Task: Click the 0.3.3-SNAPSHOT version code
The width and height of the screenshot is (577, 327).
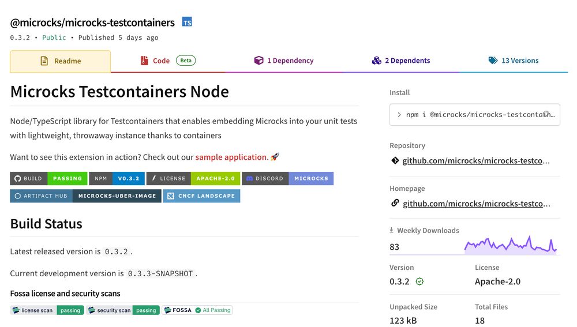Action: point(160,274)
